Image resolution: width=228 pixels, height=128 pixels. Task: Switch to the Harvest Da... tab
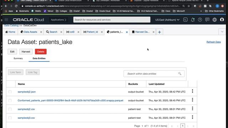click(141, 32)
